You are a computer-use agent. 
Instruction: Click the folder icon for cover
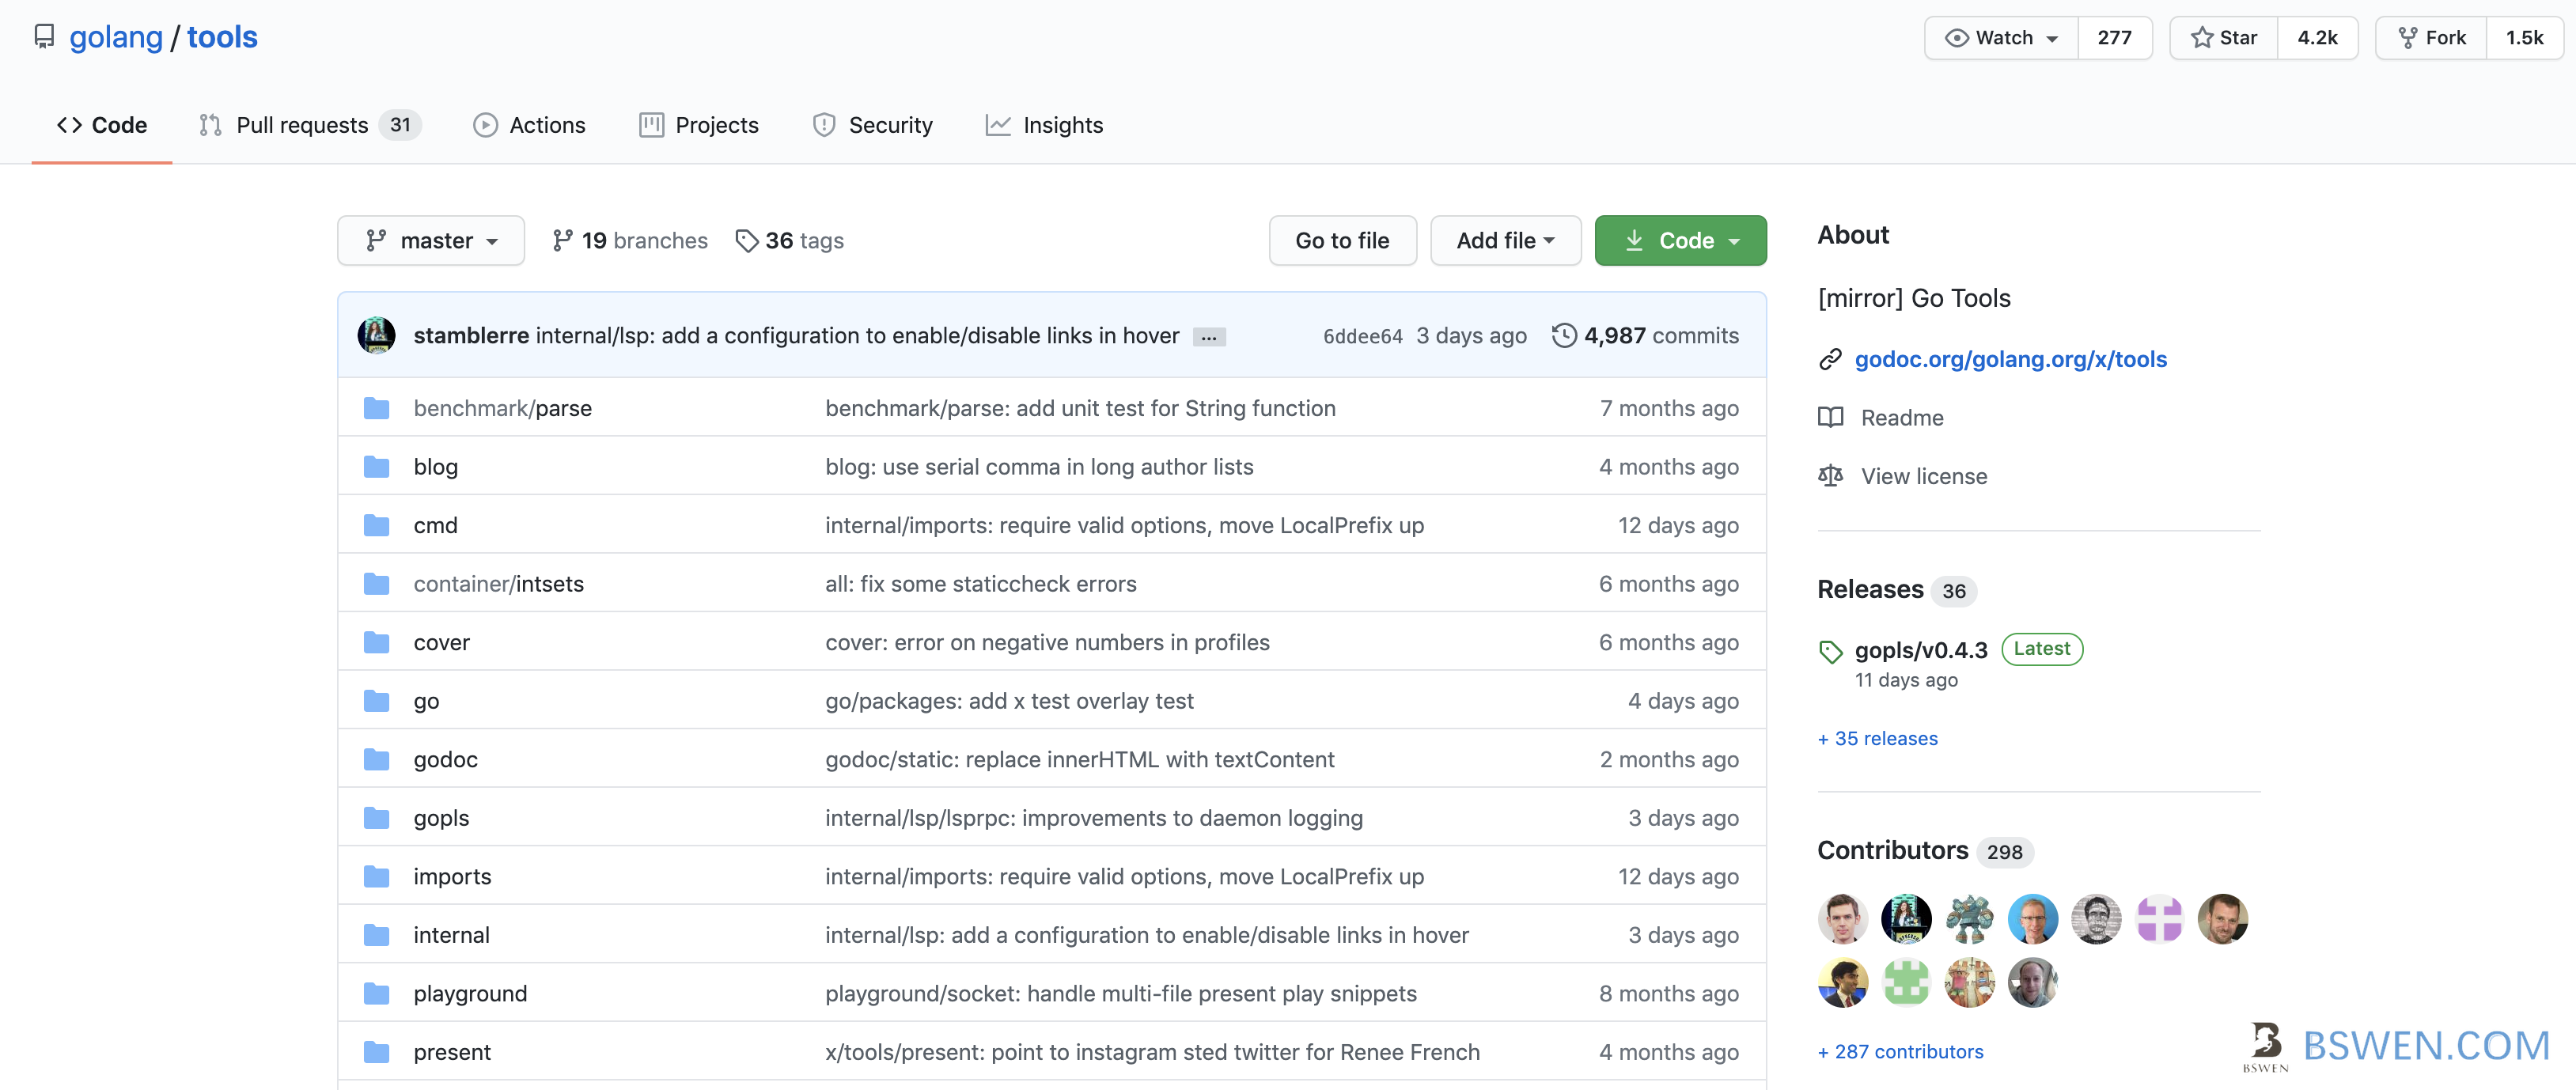pyautogui.click(x=376, y=642)
